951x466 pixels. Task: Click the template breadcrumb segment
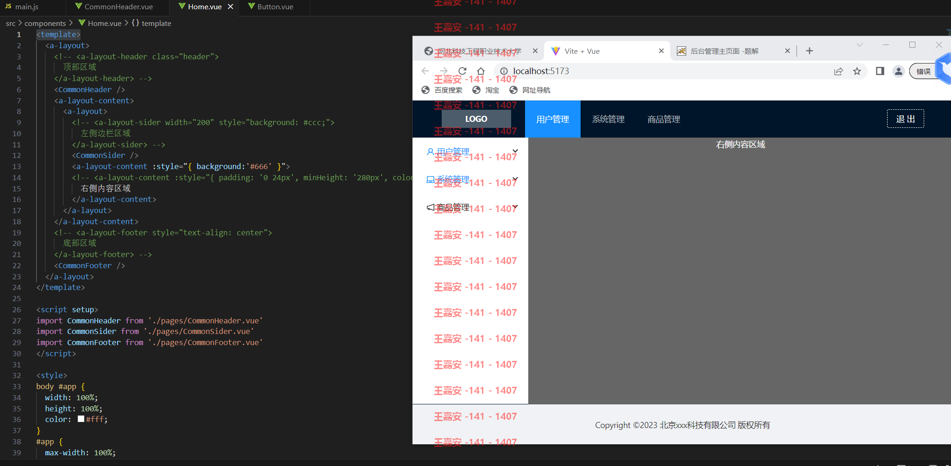152,23
